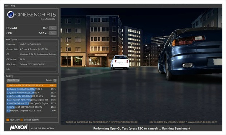Click the rendered car chase scene view
226x135 pixels.
141,66
